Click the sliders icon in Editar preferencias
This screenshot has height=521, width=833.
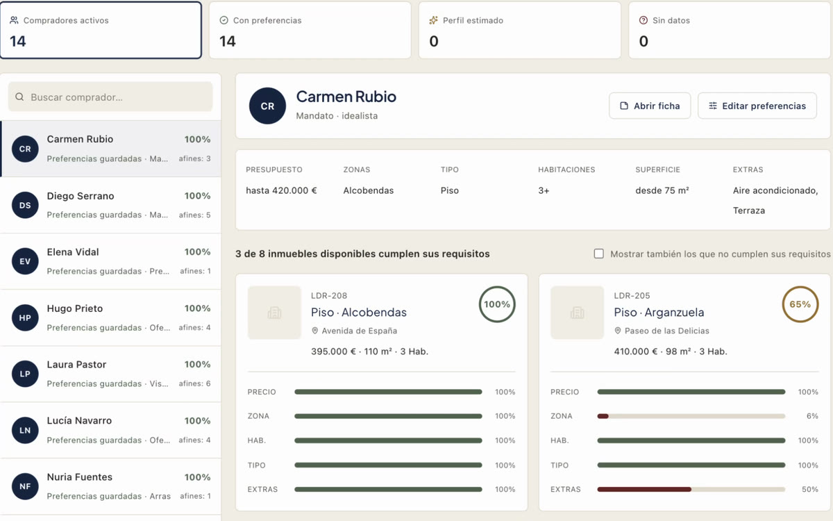(713, 106)
